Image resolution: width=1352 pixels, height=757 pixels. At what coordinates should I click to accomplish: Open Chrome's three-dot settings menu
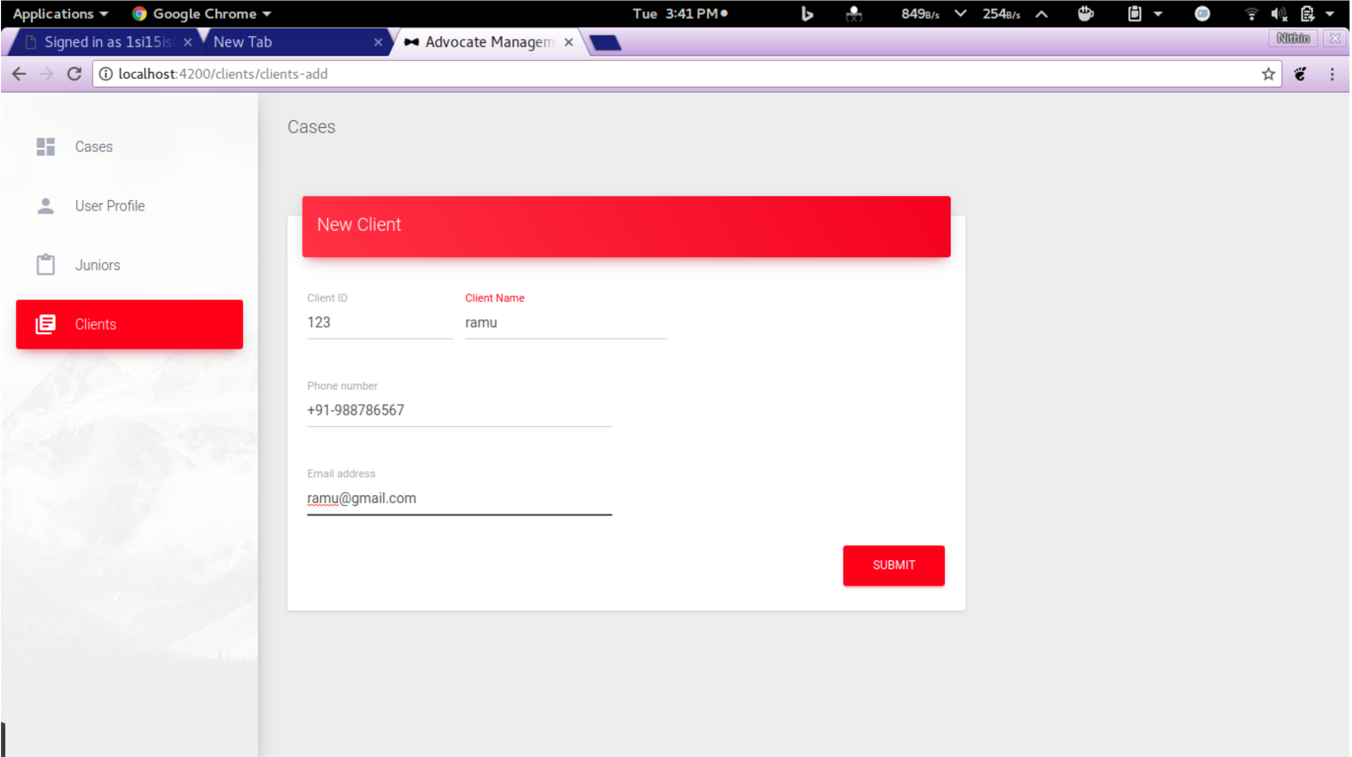(x=1332, y=74)
